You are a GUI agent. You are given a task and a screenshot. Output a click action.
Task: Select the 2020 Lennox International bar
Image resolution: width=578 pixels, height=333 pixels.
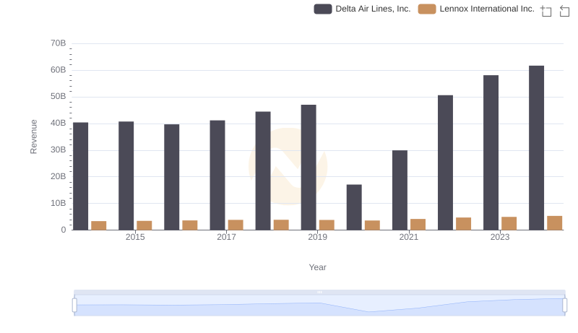(x=372, y=225)
